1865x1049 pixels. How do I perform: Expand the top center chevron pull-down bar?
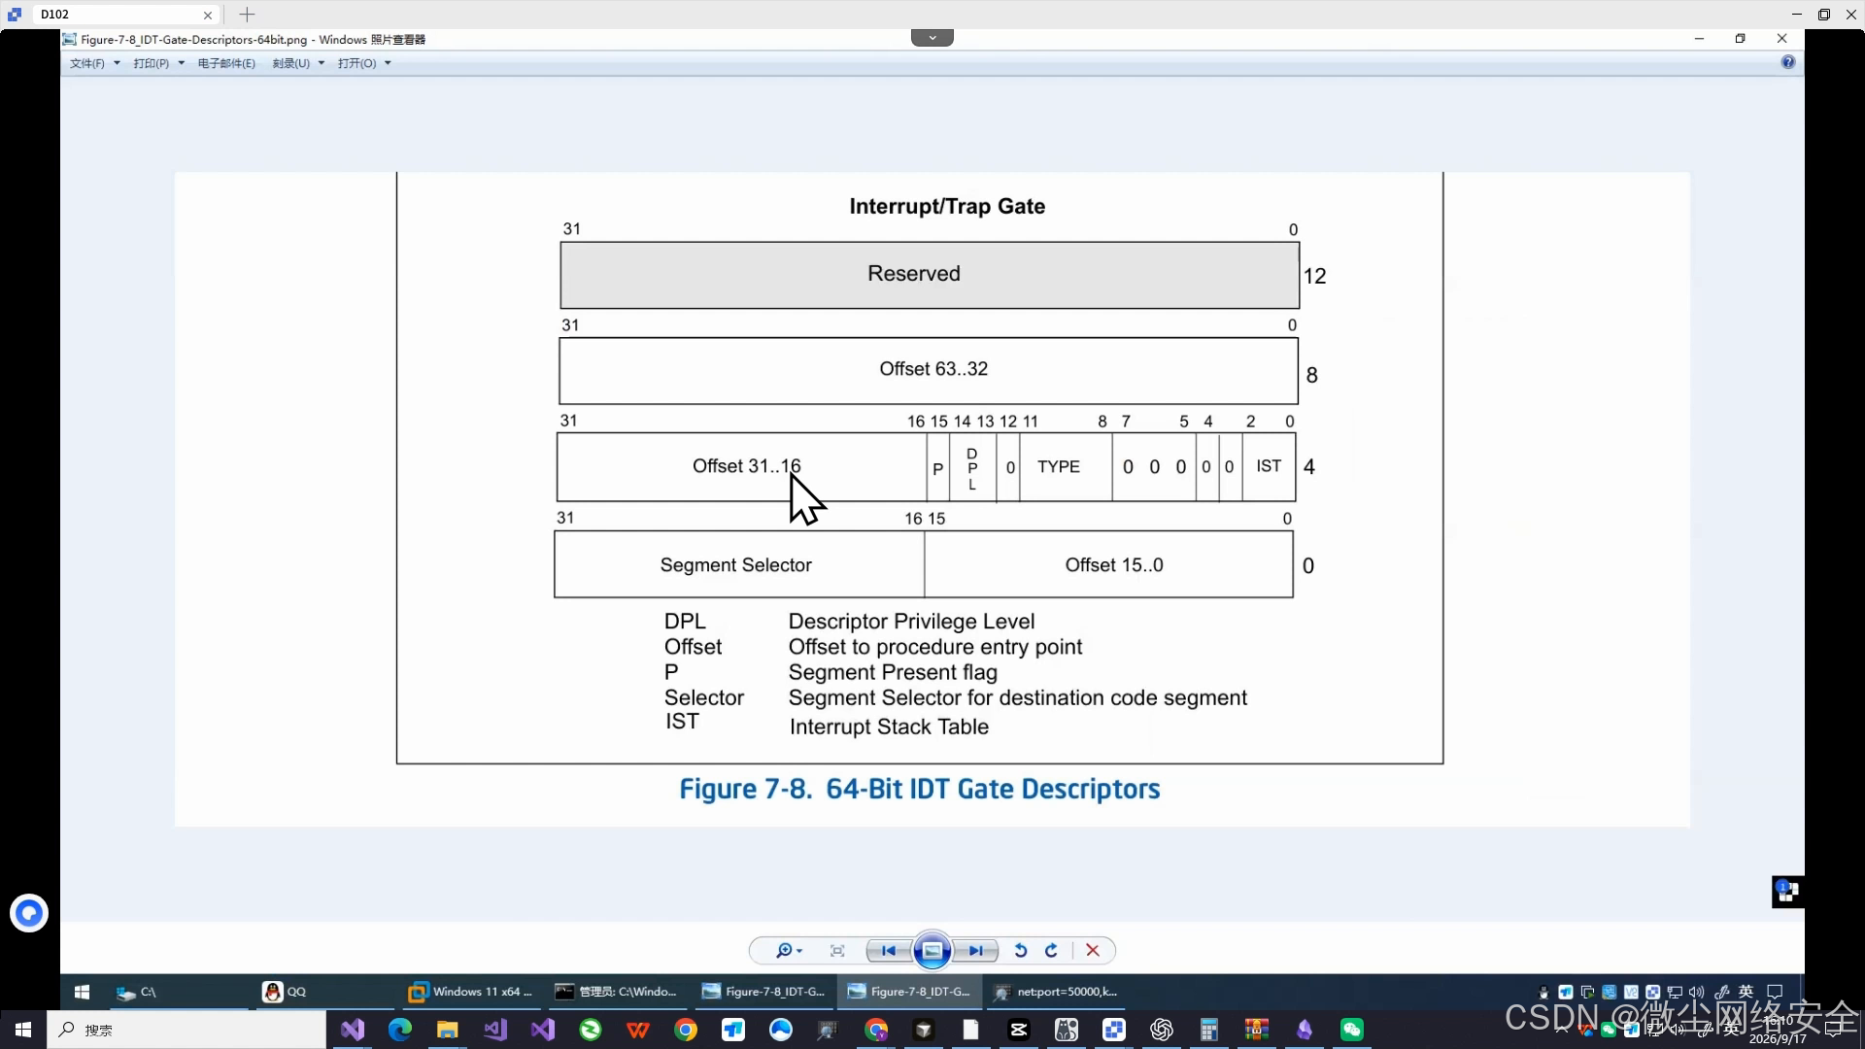[932, 38]
